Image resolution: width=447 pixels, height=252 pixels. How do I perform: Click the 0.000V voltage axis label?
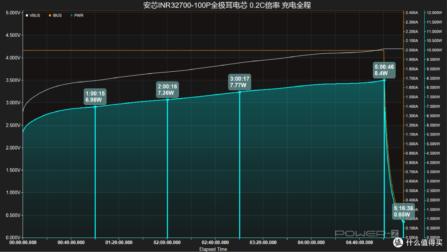click(x=13, y=237)
